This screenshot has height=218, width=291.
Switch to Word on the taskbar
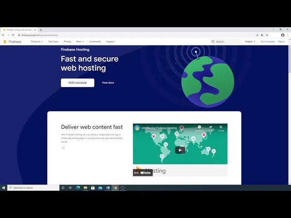108,188
